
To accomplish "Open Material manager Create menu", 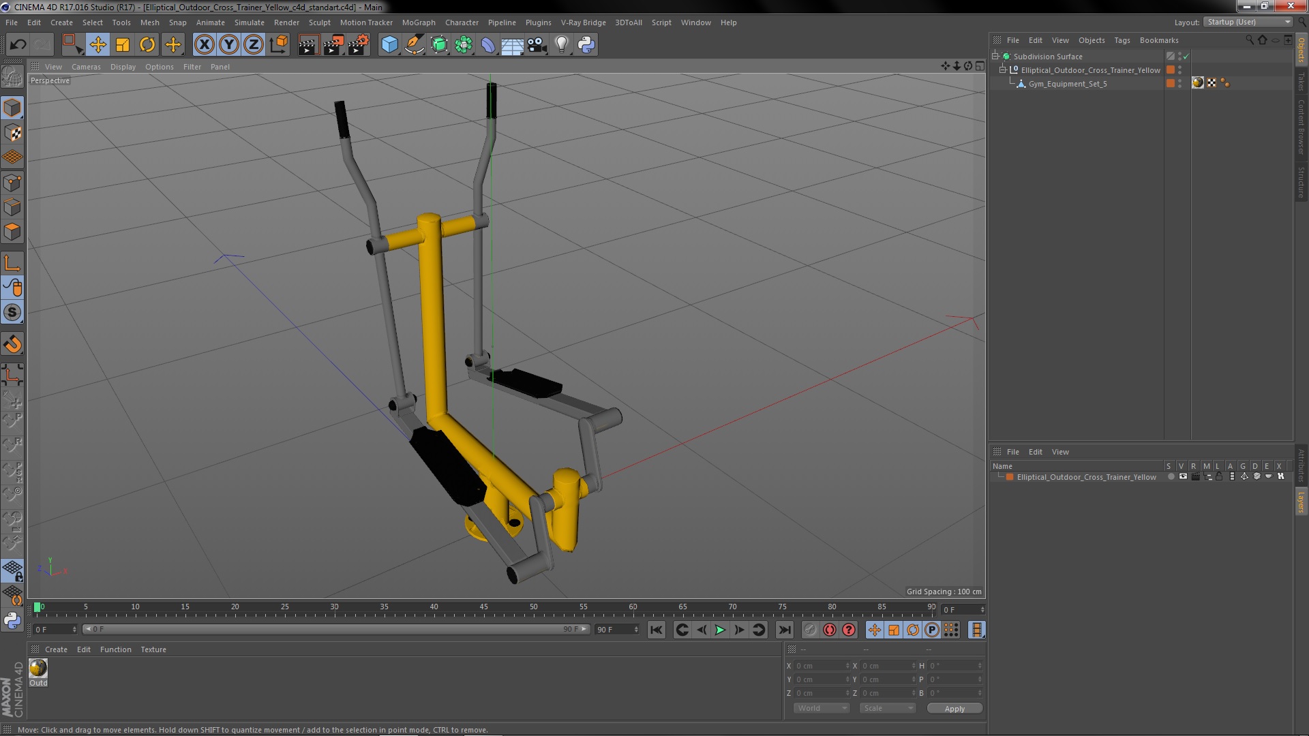I will pyautogui.click(x=56, y=649).
